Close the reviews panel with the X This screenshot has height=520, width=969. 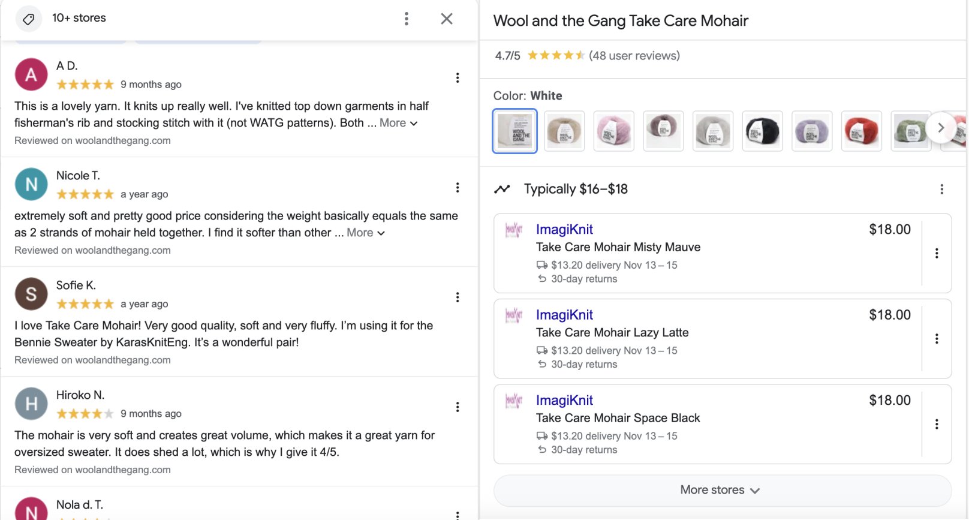(447, 19)
